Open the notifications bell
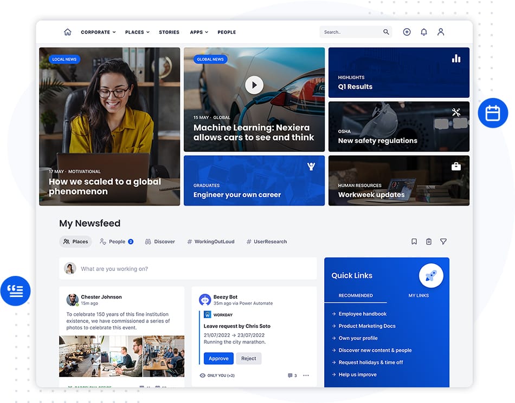Viewport: 515px width, 403px height. tap(424, 32)
